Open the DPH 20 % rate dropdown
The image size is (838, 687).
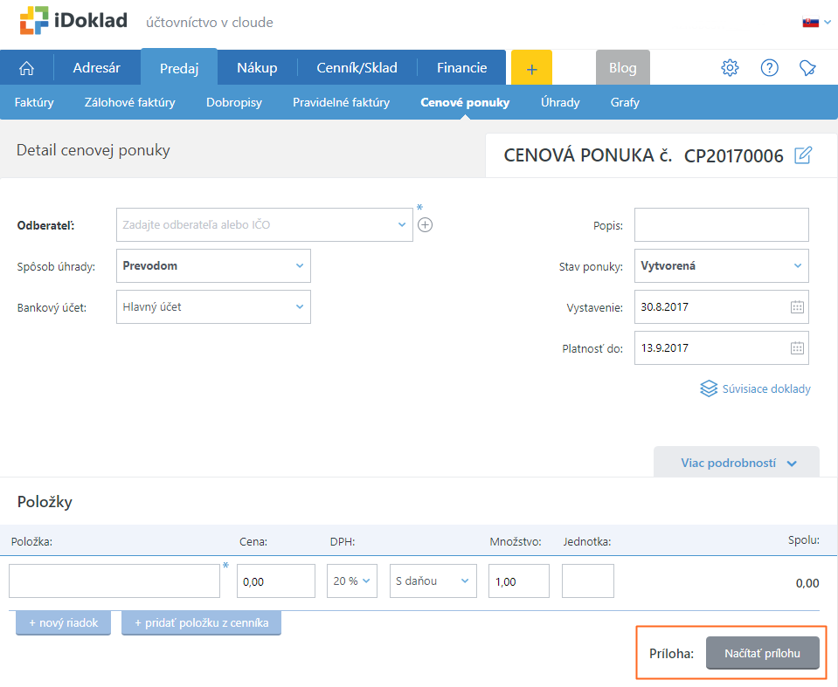point(352,581)
